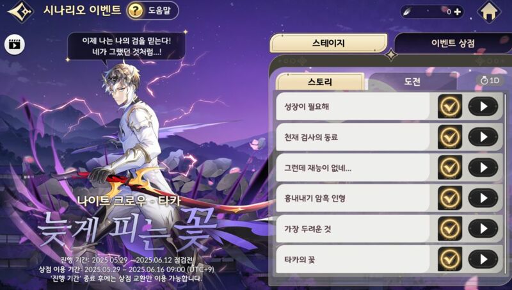
Task: Tap the plus icon next to feather currency
Action: 458,12
